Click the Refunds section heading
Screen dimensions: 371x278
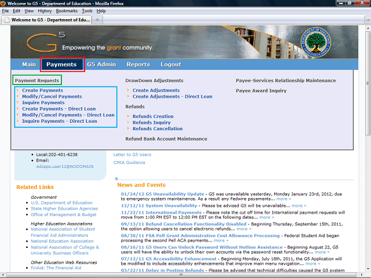[x=135, y=107]
